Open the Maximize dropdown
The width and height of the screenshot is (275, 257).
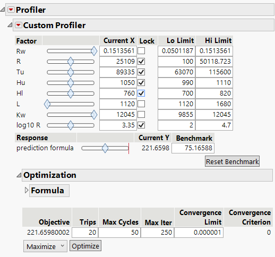pyautogui.click(x=45, y=246)
